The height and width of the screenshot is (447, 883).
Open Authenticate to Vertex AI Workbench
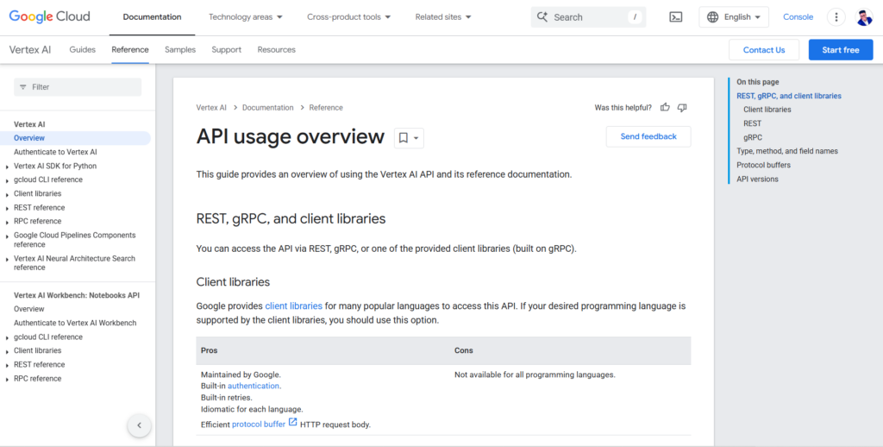[x=75, y=323]
